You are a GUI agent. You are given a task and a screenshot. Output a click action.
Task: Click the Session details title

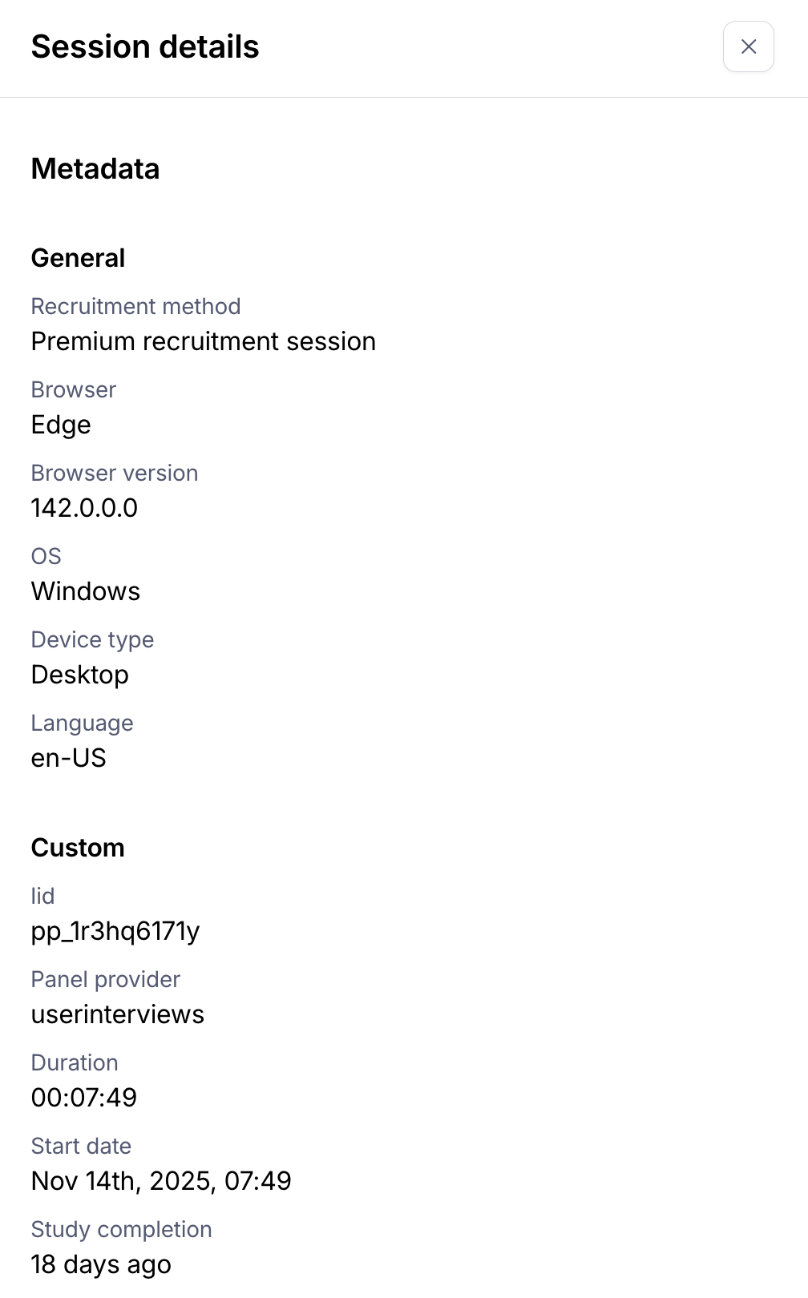(145, 46)
